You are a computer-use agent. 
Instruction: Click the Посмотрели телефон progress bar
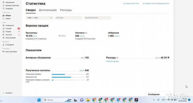click(68, 74)
